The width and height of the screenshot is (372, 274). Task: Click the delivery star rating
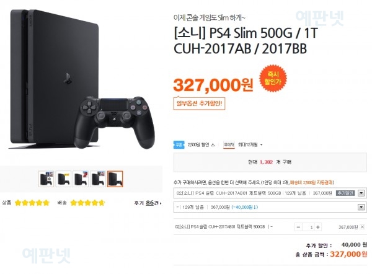87,203
